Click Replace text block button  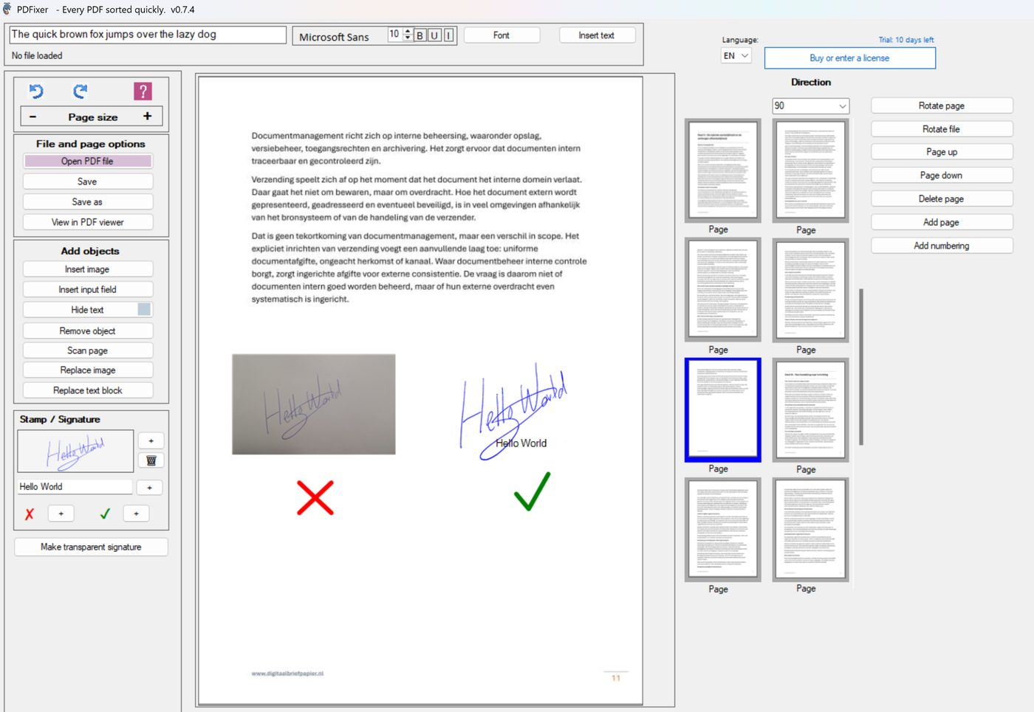point(88,390)
